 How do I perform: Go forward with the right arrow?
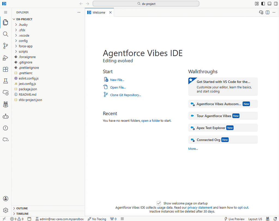[x=87, y=4]
